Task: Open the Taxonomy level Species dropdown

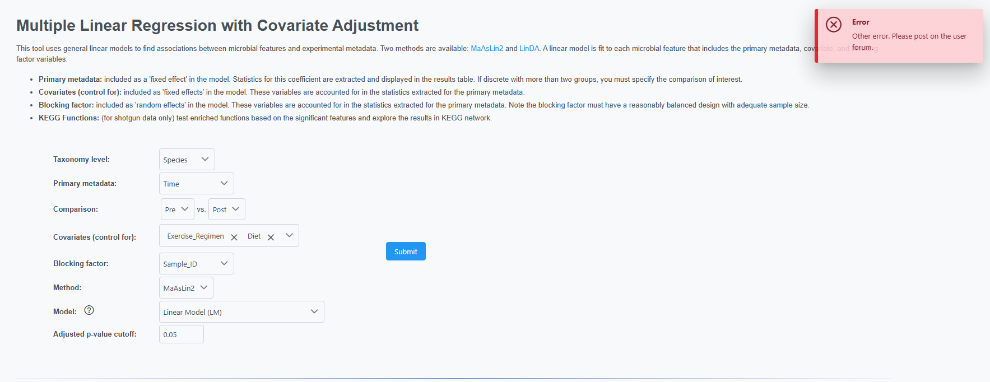Action: pyautogui.click(x=187, y=160)
